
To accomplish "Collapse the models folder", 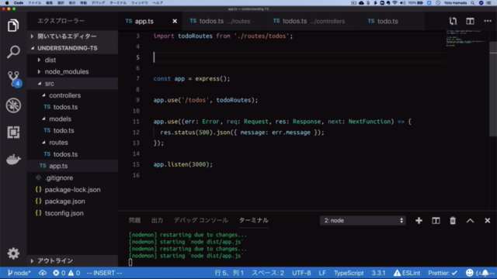I will click(x=72, y=119).
